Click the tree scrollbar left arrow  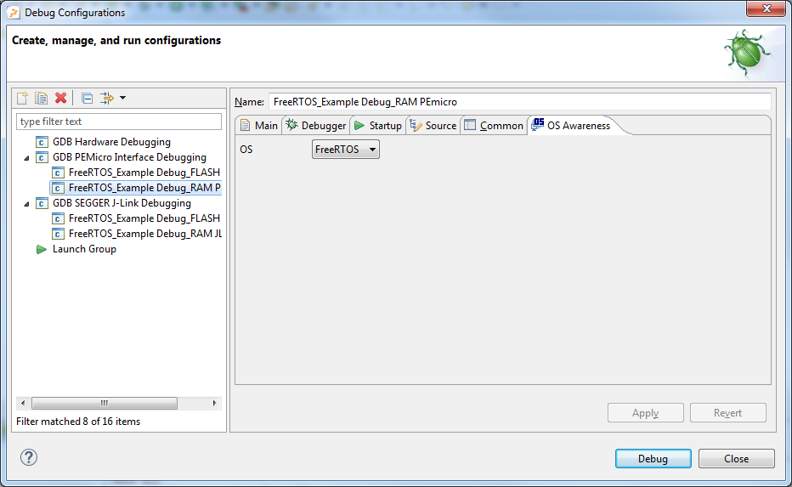coord(23,403)
